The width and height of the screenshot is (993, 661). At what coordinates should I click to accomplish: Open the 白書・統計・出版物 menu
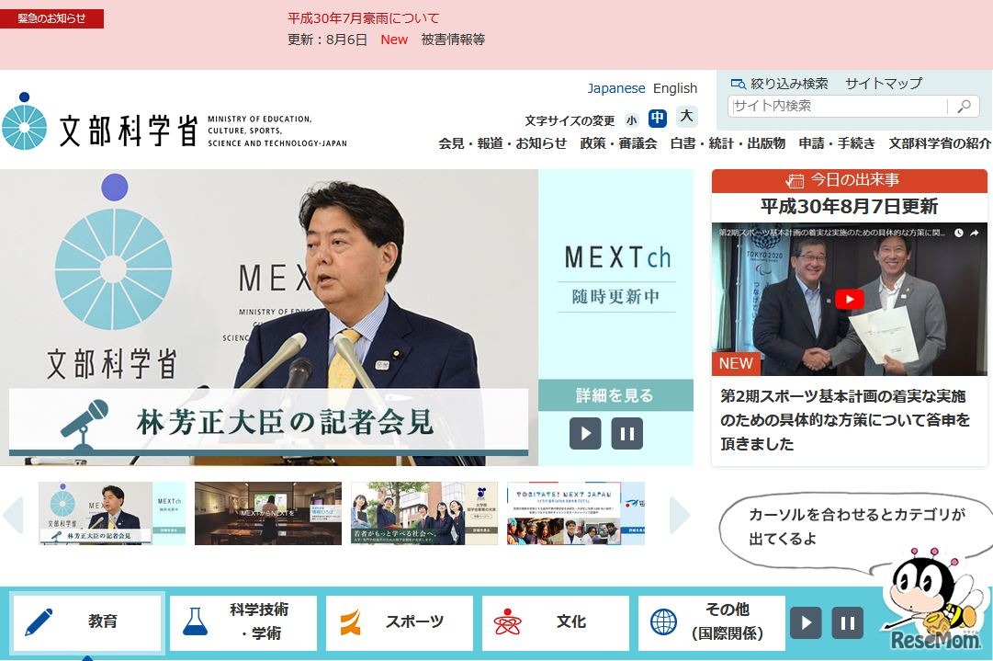(728, 143)
